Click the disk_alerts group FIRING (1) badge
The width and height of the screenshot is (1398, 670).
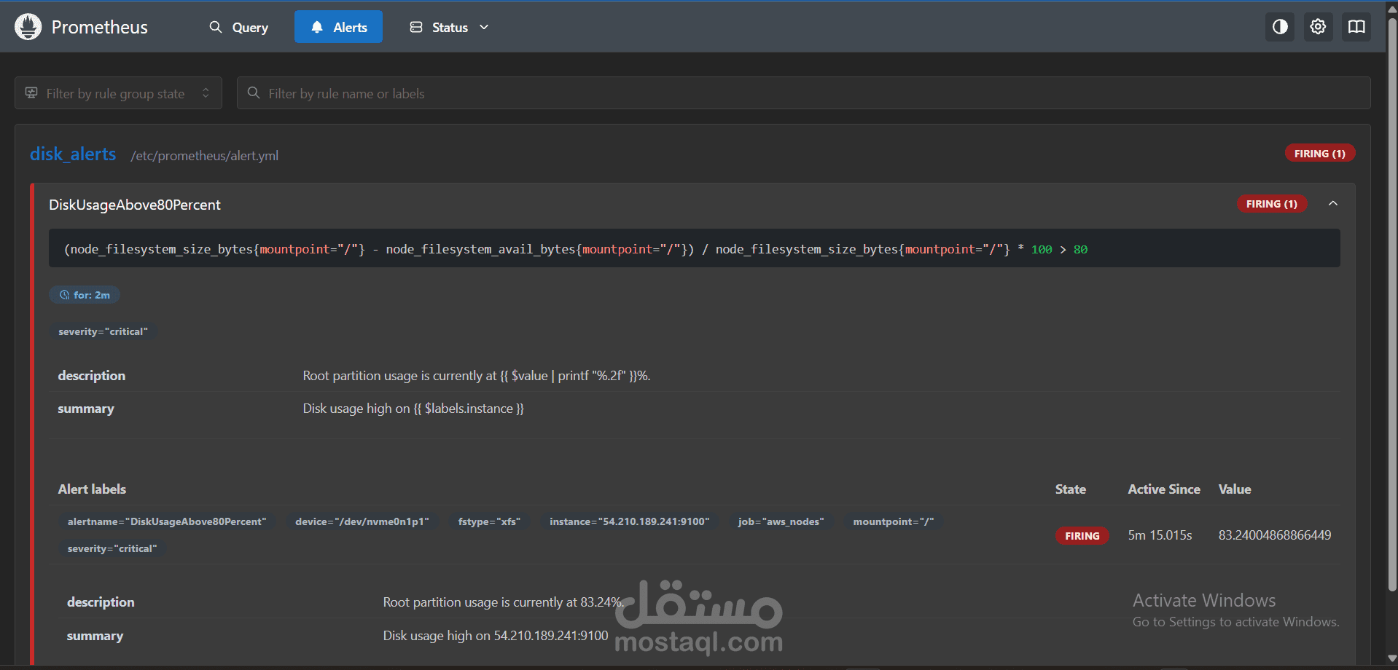pyautogui.click(x=1320, y=154)
